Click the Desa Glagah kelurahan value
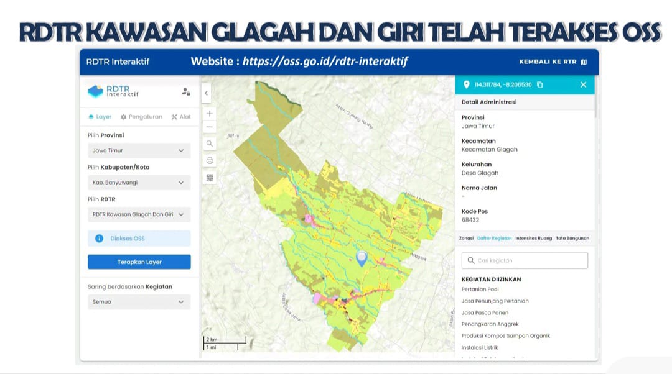This screenshot has width=672, height=374. 480,173
